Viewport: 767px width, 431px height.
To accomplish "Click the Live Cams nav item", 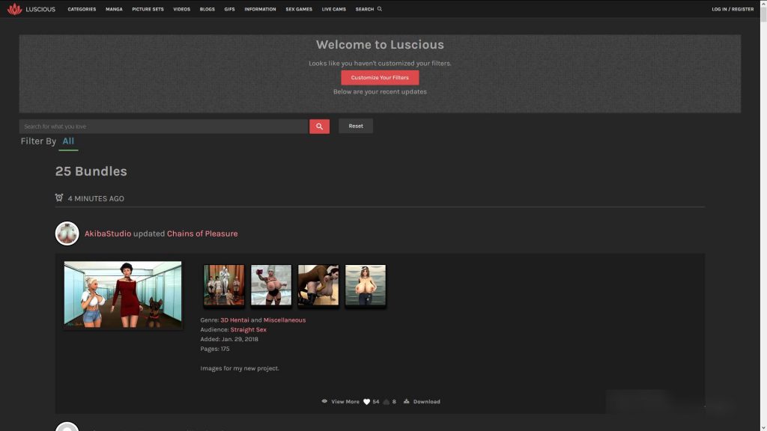I will point(333,9).
